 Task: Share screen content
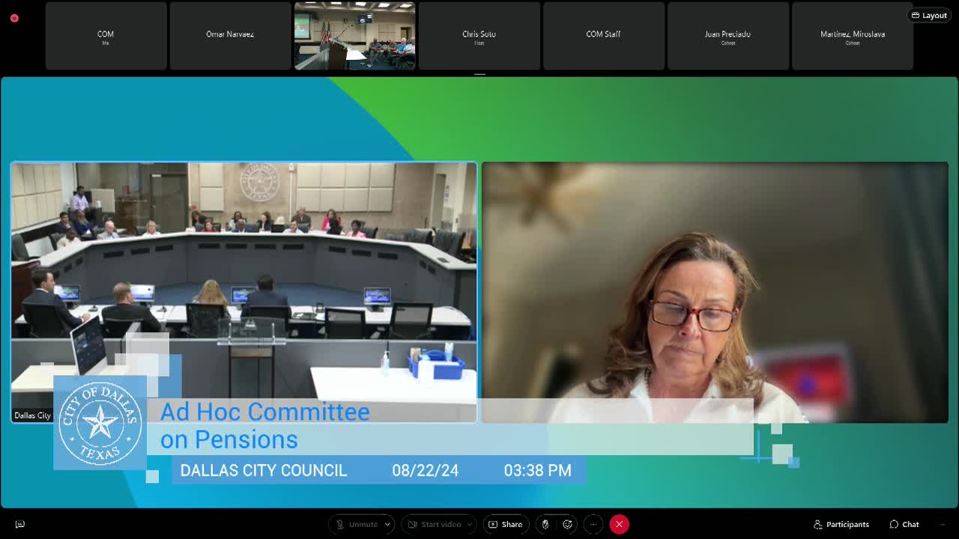[x=506, y=524]
